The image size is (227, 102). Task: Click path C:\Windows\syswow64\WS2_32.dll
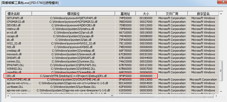point(74,43)
